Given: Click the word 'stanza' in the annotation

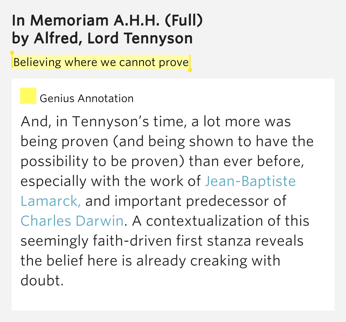Looking at the screenshot, I should (x=229, y=241).
